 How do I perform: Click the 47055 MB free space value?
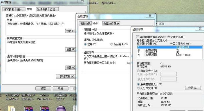[x=166, y=67]
